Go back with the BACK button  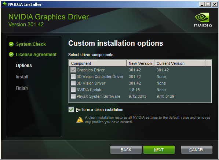[126, 150]
